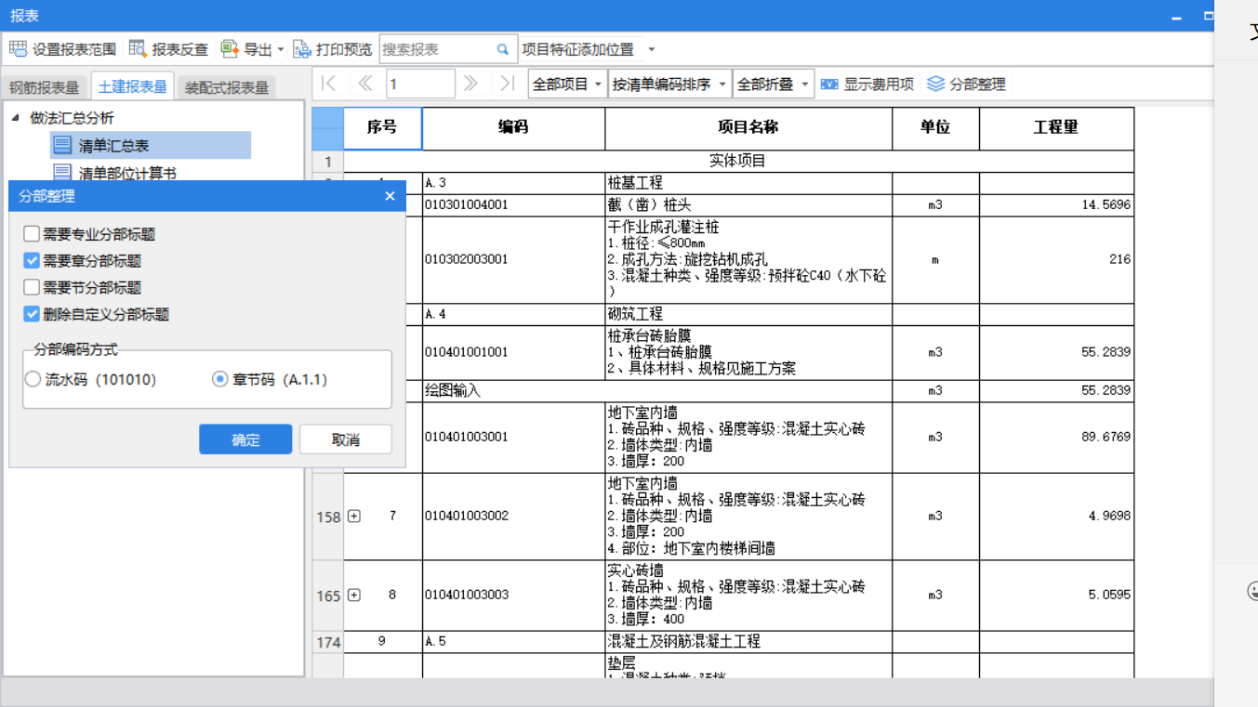Select cell with code 010401003003

click(x=513, y=595)
